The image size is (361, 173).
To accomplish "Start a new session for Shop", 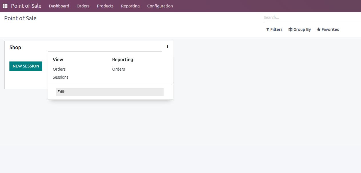I will (26, 66).
